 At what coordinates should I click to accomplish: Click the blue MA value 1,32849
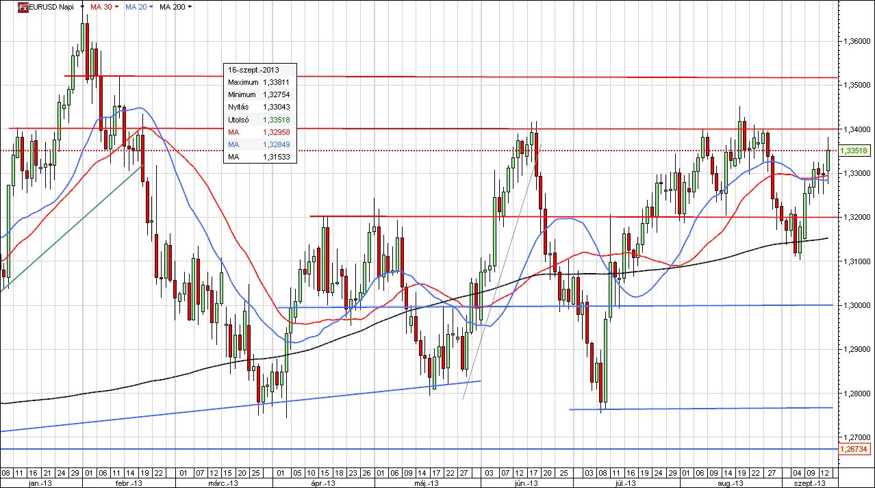(x=277, y=144)
